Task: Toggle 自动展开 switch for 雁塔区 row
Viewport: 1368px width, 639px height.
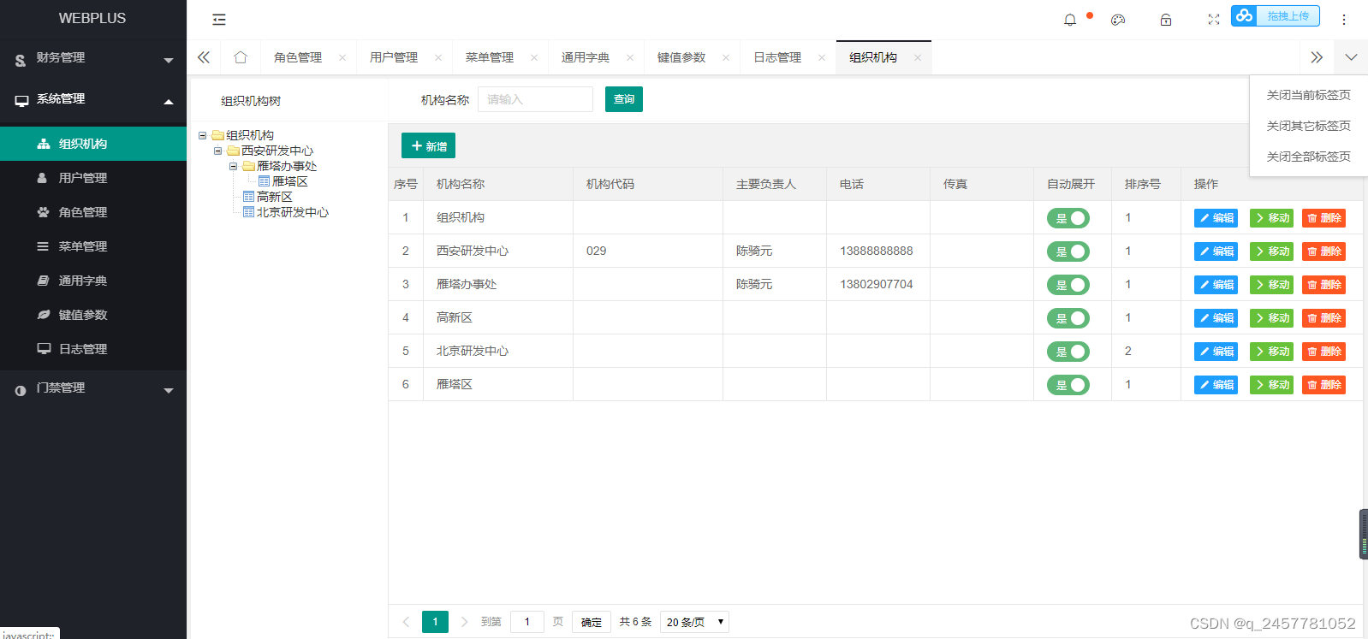Action: [x=1068, y=385]
